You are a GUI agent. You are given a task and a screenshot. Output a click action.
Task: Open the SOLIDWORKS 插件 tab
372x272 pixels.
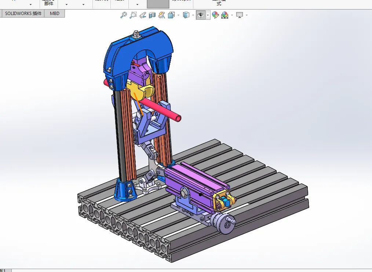[23, 14]
